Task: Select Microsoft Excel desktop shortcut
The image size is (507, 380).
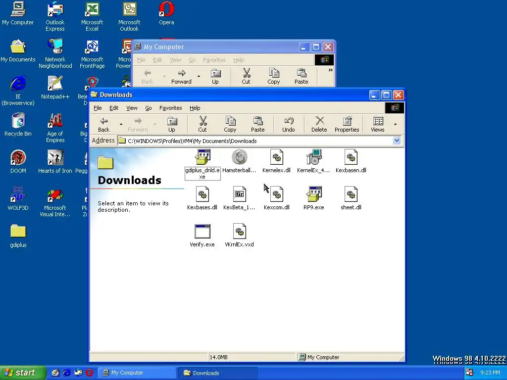Action: coord(92,17)
